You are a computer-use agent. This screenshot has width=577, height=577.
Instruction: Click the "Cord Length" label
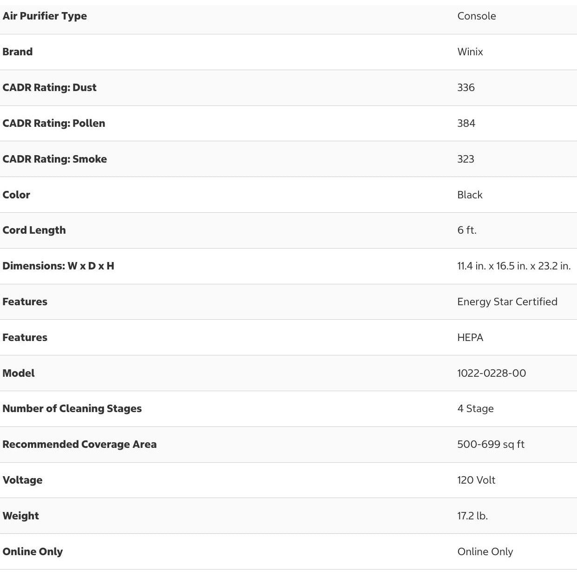[34, 230]
